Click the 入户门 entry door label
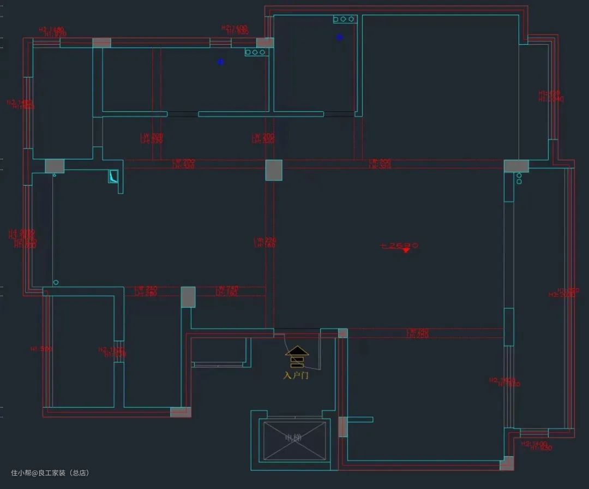 coord(296,375)
